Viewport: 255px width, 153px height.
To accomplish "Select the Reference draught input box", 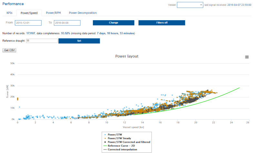I will [x=42, y=41].
